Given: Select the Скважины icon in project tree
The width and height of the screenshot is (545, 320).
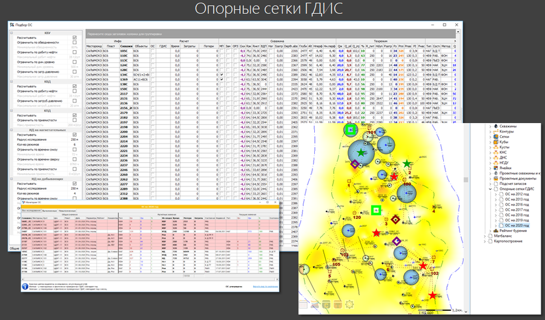Looking at the screenshot, I should point(495,126).
